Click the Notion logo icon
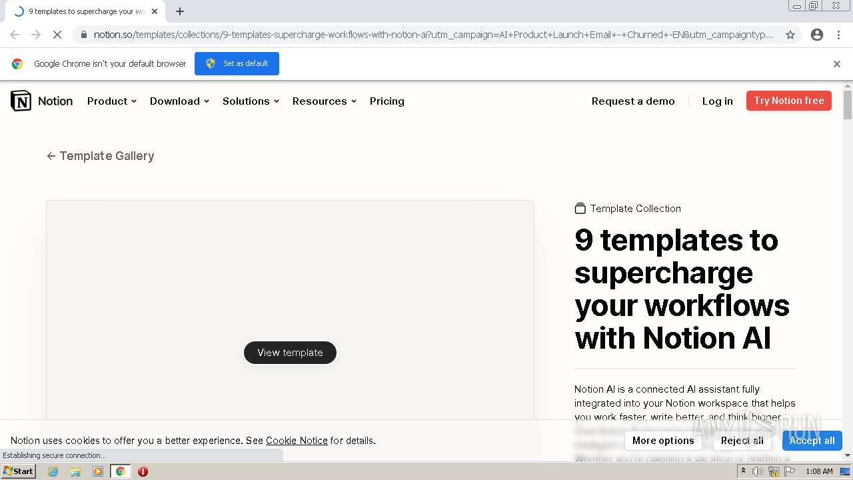 coord(21,101)
